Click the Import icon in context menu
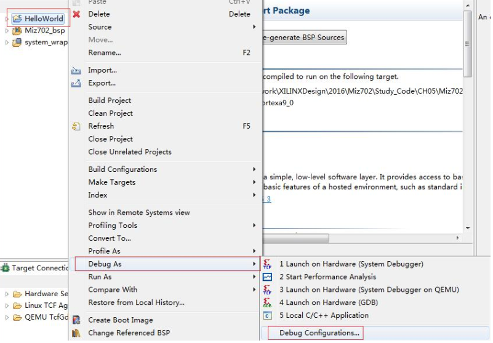 click(x=76, y=71)
